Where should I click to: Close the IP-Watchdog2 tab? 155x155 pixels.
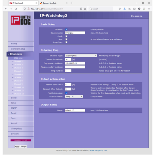pos(36,3)
